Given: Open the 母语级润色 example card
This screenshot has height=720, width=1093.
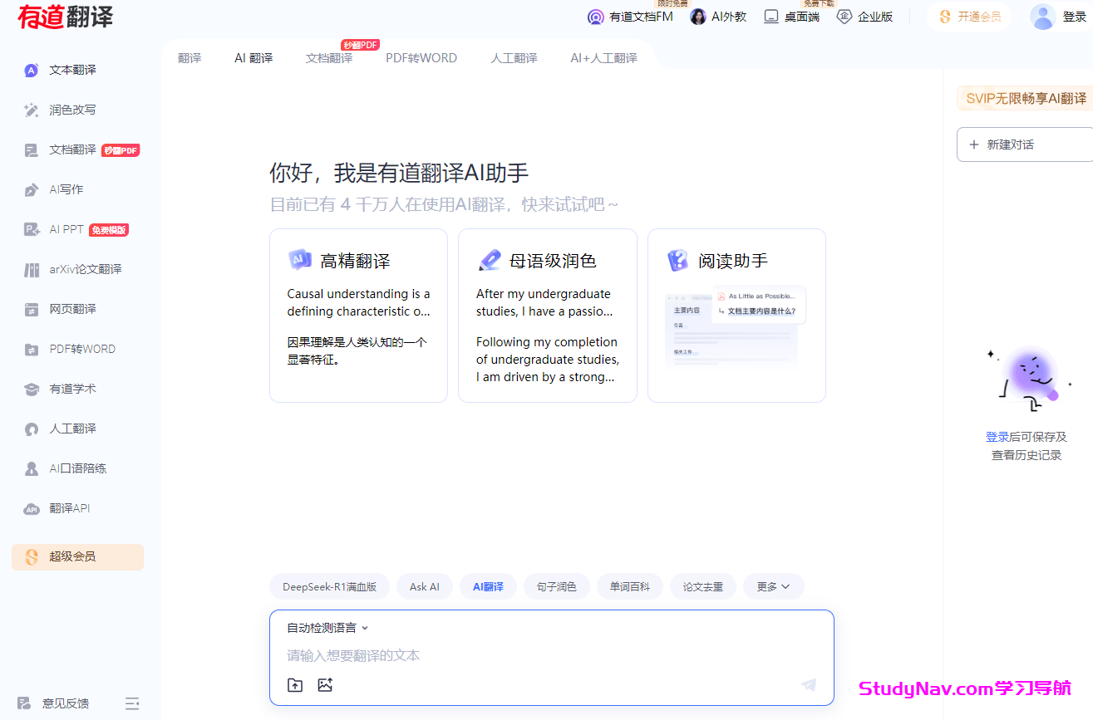Looking at the screenshot, I should 548,316.
